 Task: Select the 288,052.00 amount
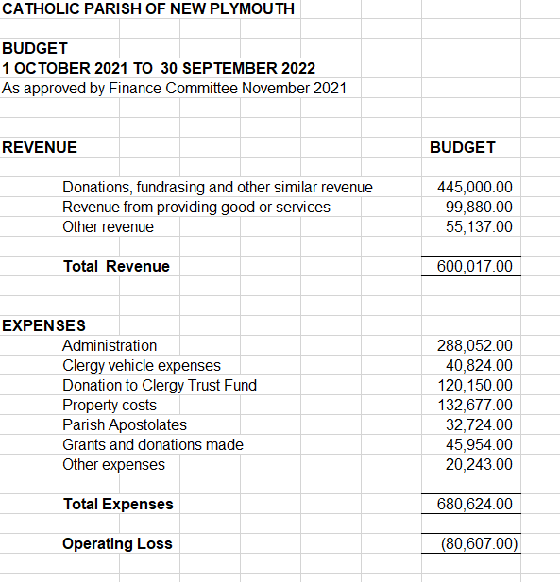tap(475, 345)
